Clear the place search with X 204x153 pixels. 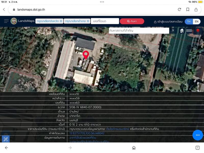[173, 30]
